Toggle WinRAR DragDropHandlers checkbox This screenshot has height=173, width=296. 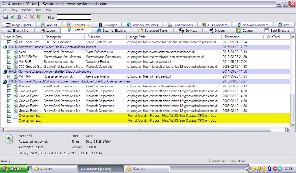click(x=9, y=76)
